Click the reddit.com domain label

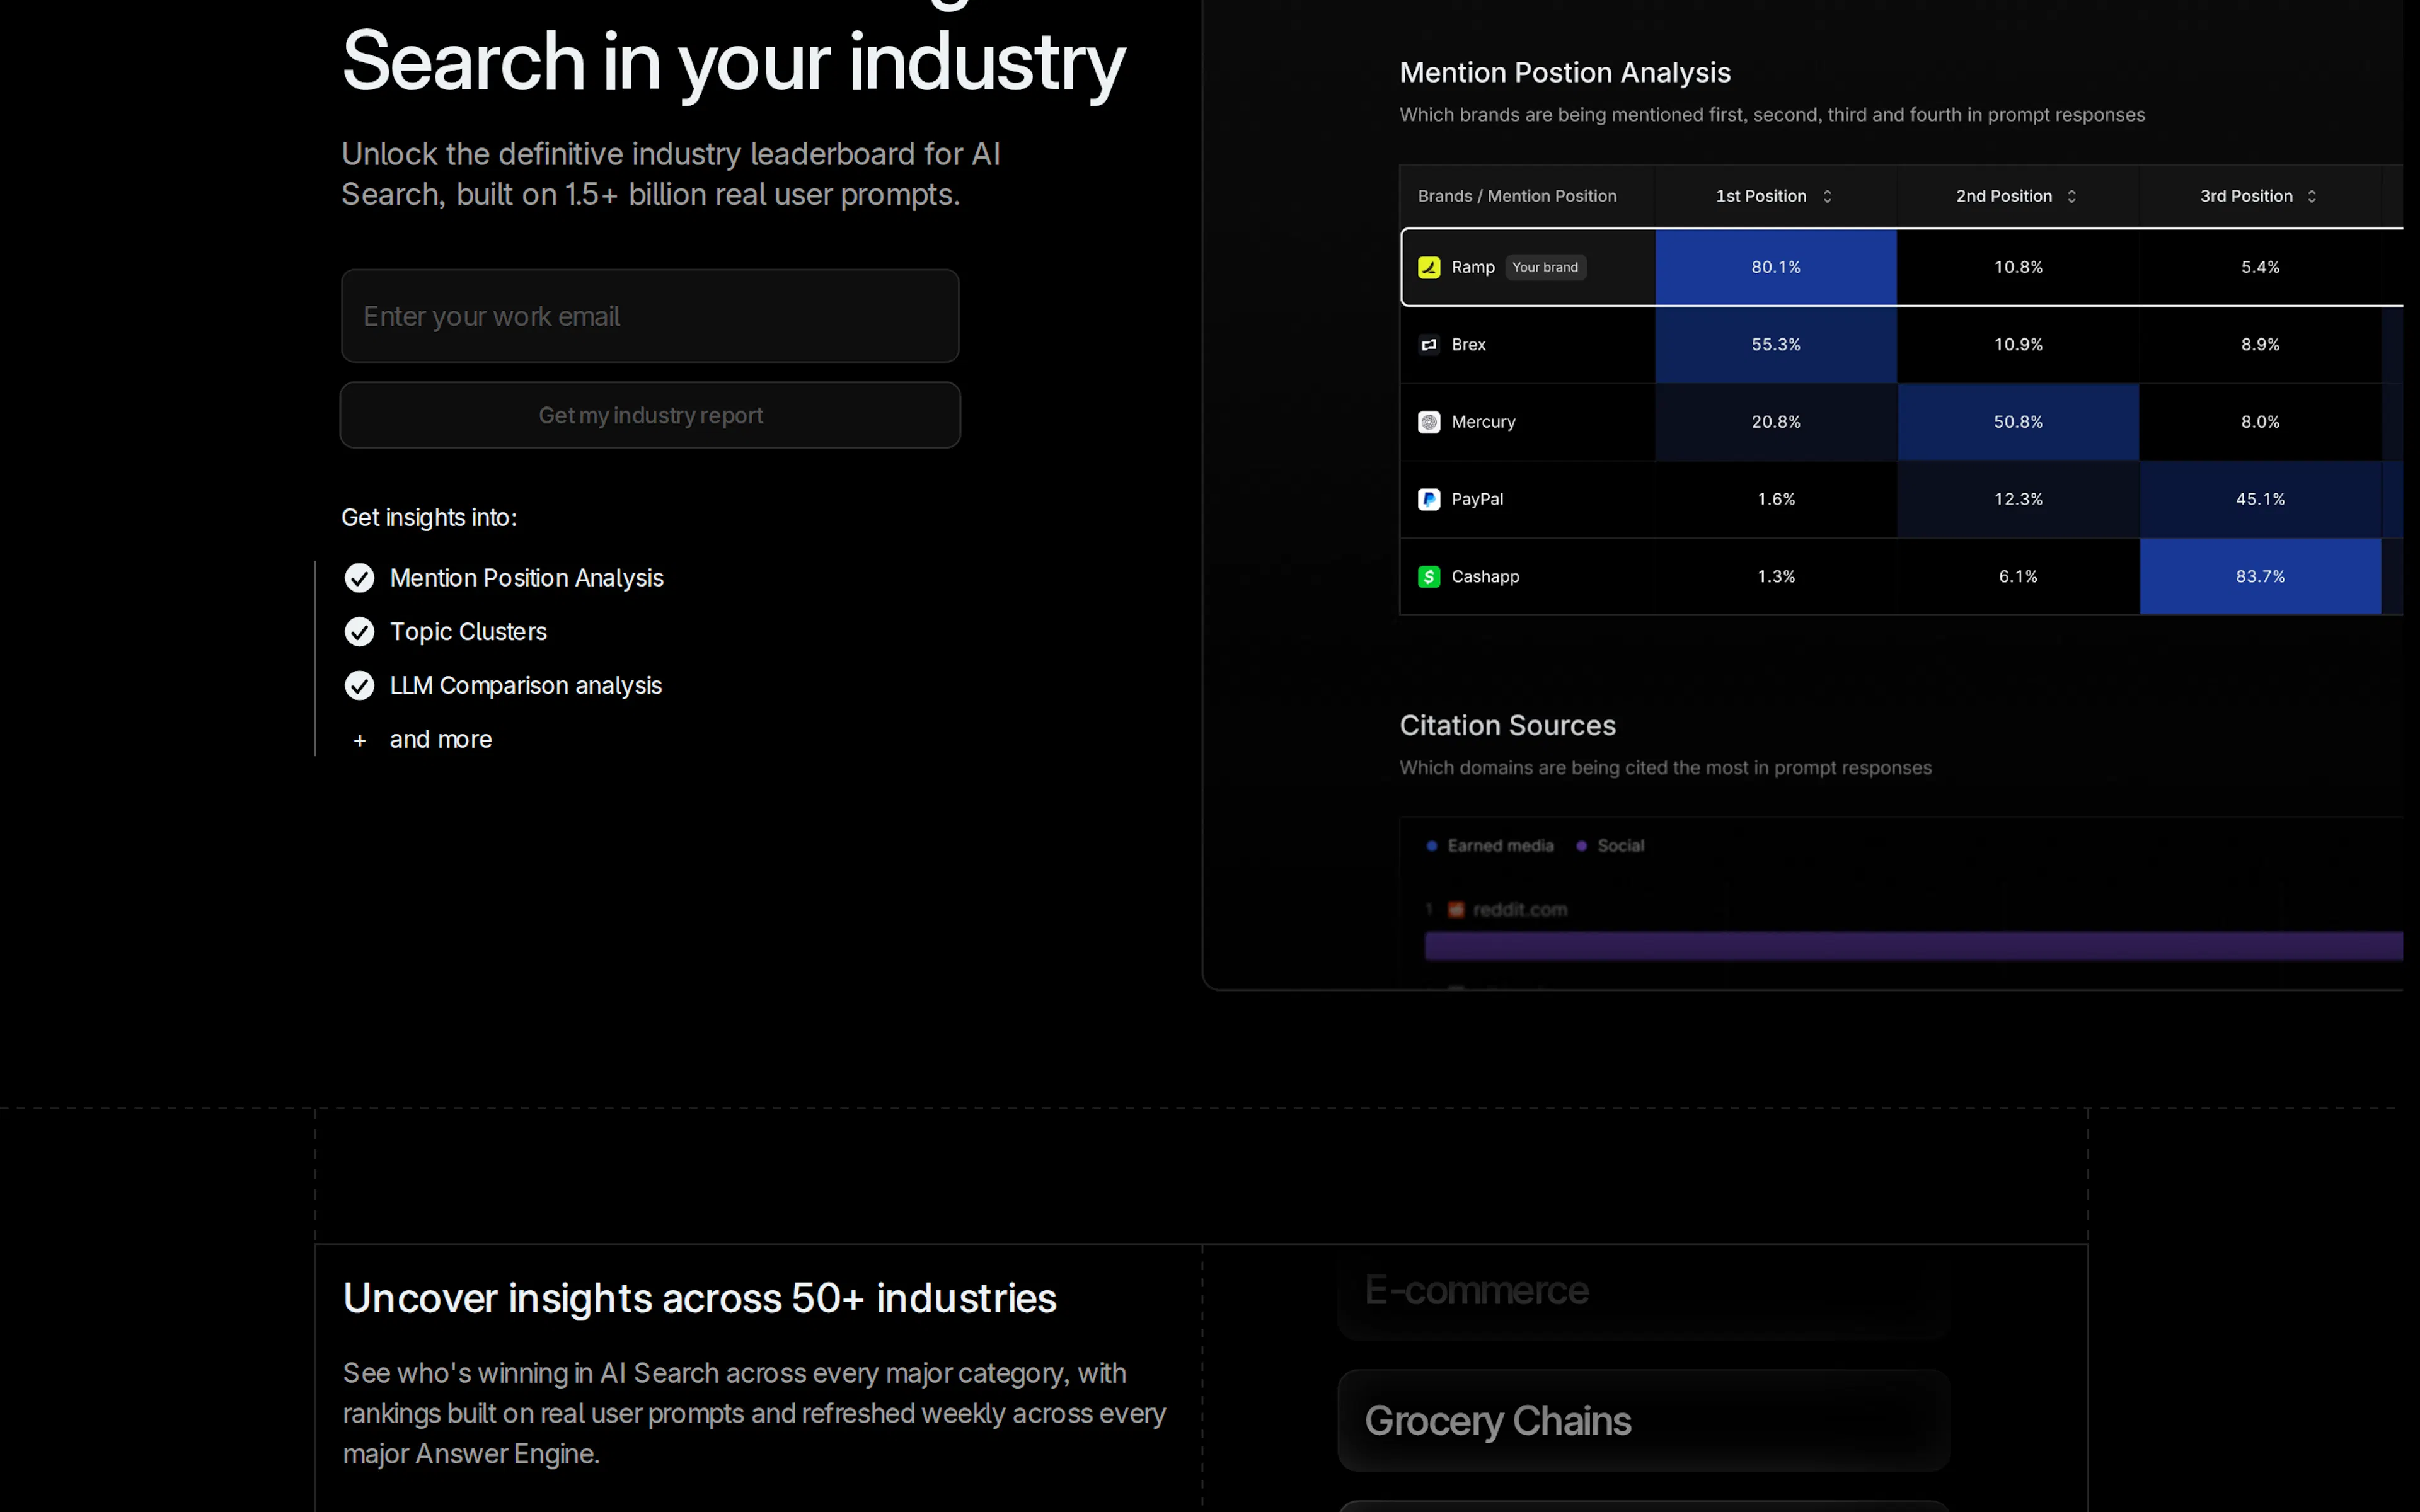pyautogui.click(x=1520, y=910)
